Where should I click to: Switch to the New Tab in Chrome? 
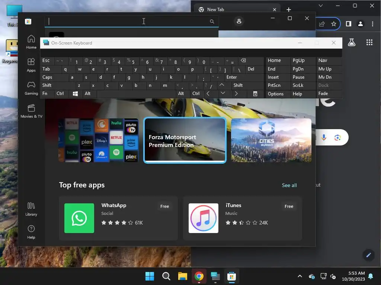[237, 9]
